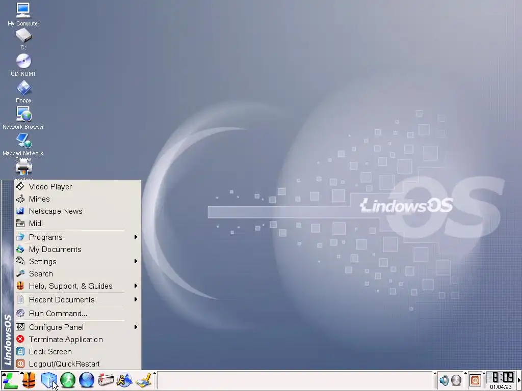Launch Video Player from the menu
Viewport: 522px width, 391px height.
coord(77,187)
